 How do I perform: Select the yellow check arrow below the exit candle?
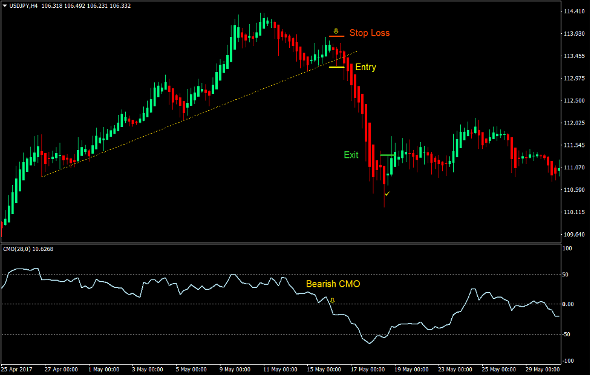pyautogui.click(x=387, y=194)
